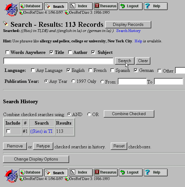Select the Search button in top toolbar
The height and width of the screenshot is (187, 185).
(x=56, y=6)
